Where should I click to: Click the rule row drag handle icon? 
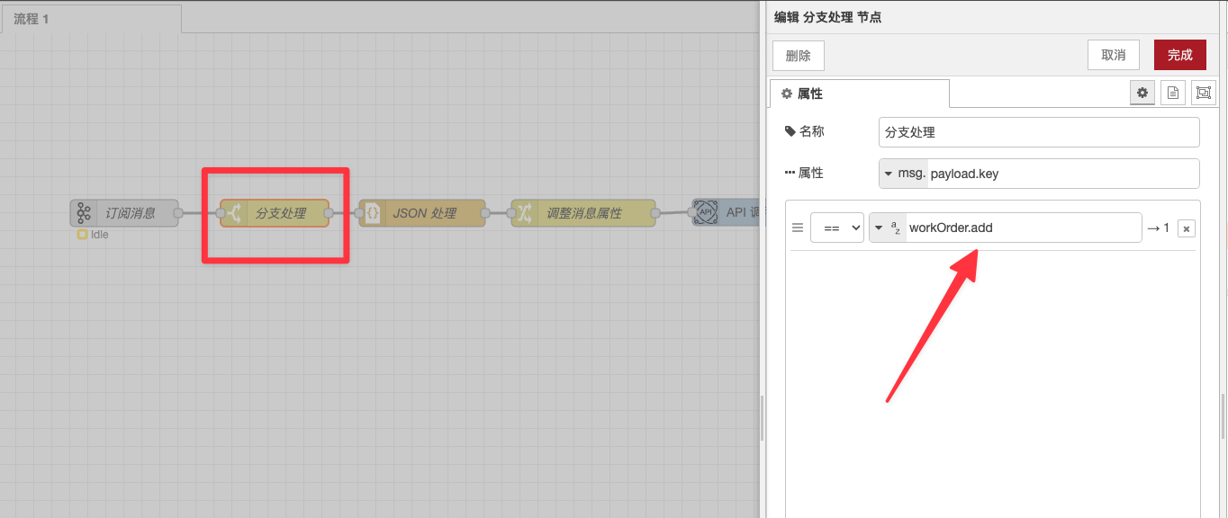click(798, 228)
